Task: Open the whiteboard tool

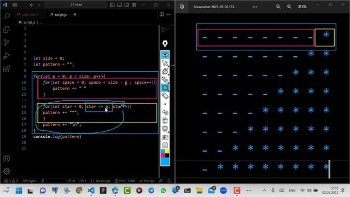Action: coord(165,129)
